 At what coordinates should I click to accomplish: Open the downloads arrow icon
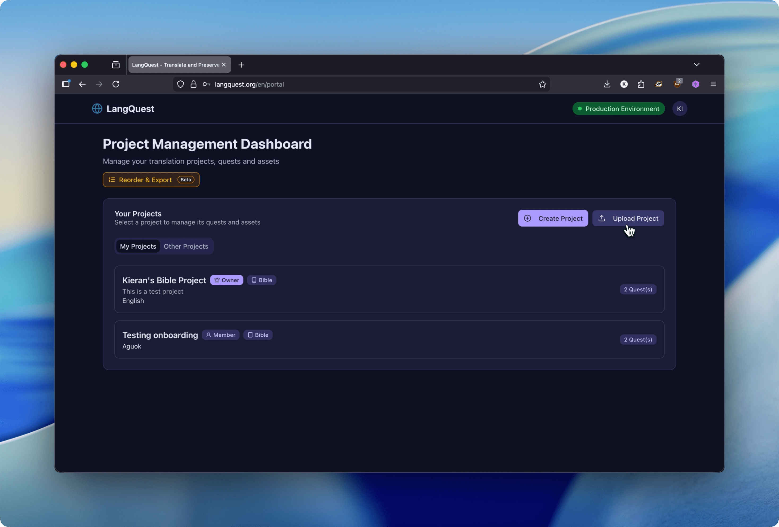[607, 84]
